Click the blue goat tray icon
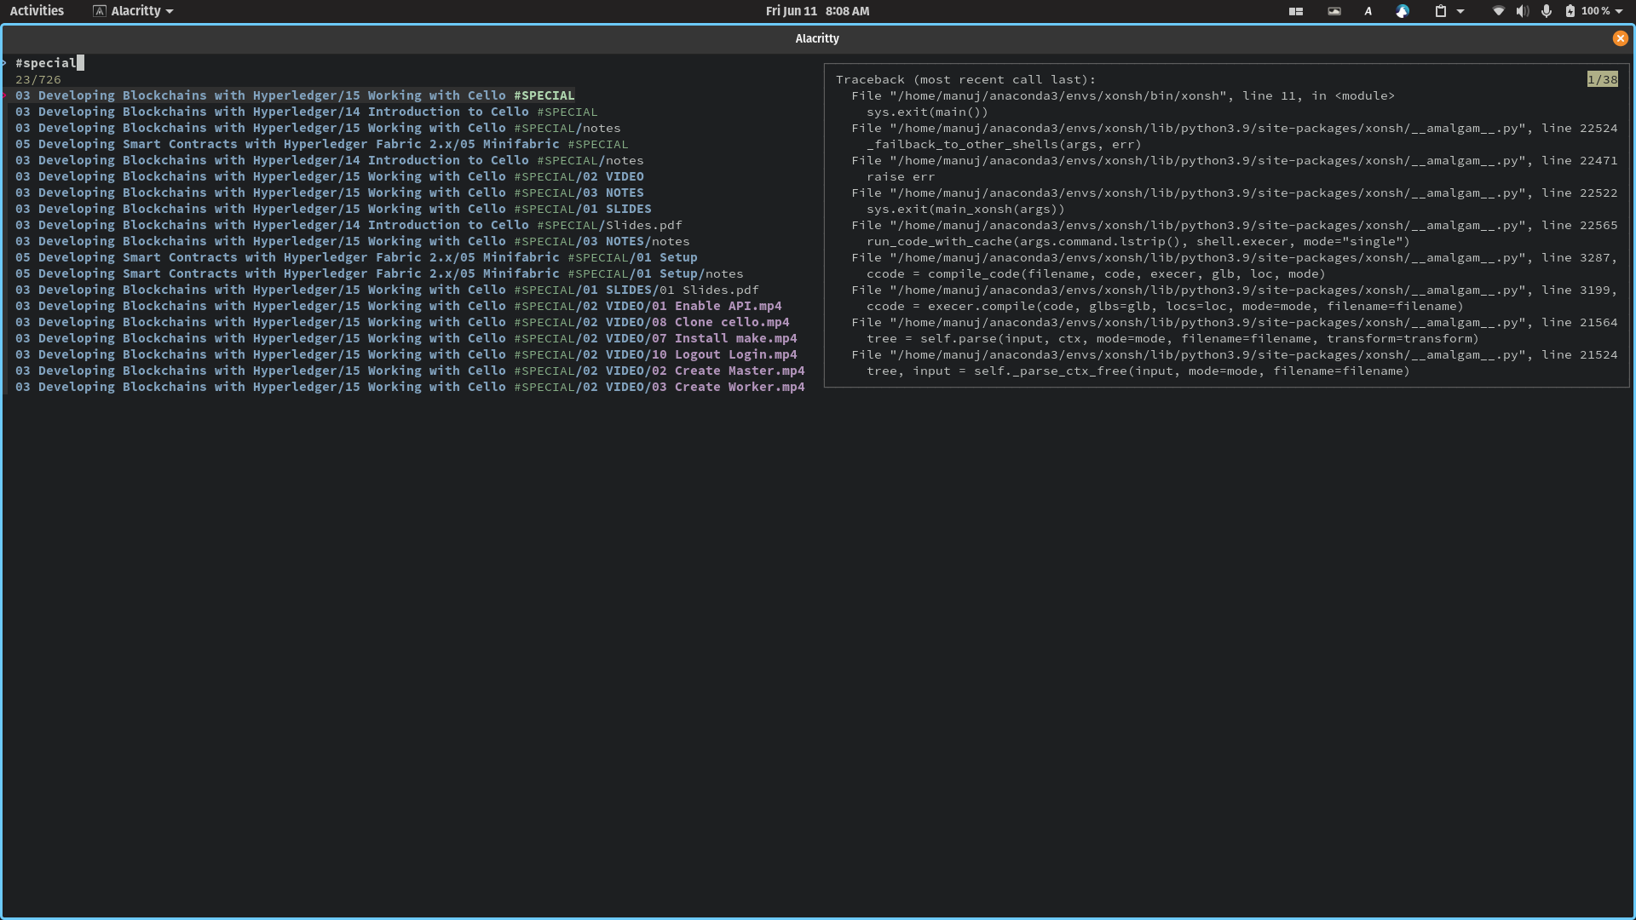Viewport: 1636px width, 920px height. (x=1403, y=11)
